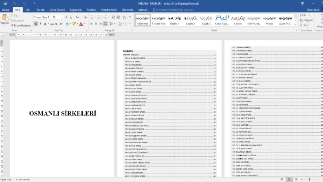Apply red font color
This screenshot has width=323, height=182.
click(x=81, y=24)
